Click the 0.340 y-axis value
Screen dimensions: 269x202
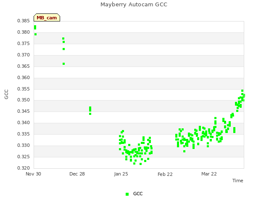24,122
